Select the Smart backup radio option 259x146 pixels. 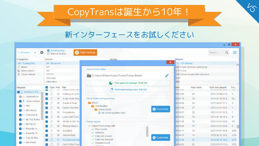pos(49,51)
